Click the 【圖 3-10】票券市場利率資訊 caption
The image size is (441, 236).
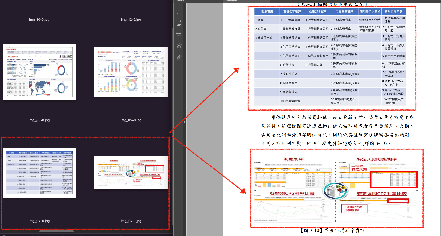[332, 231]
